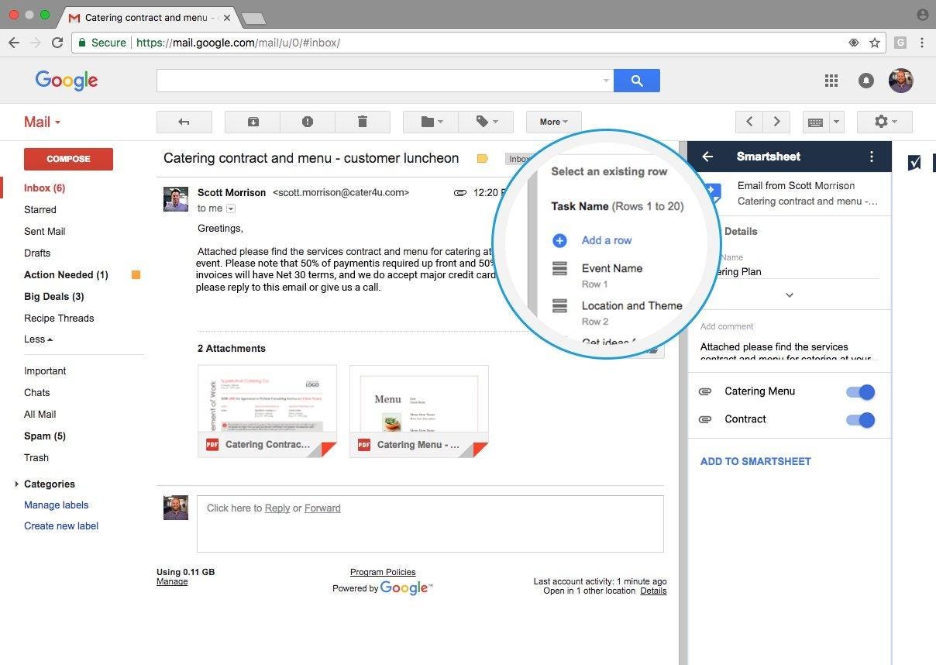The image size is (936, 665).
Task: Delete the email with trash icon
Action: [x=363, y=122]
